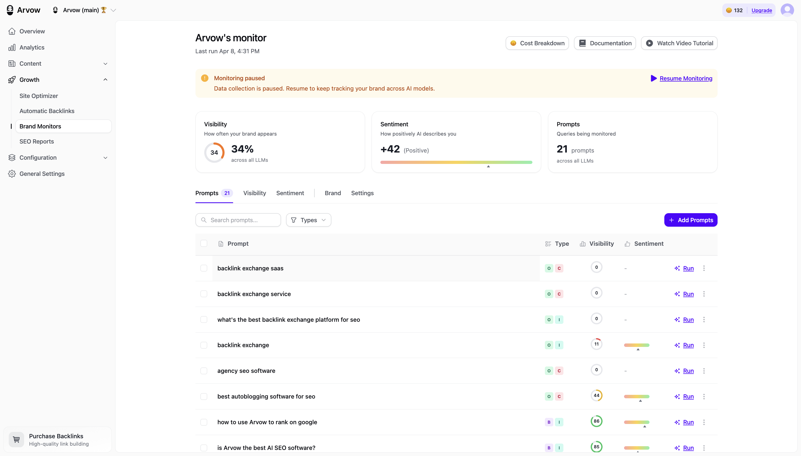Click the General Settings gear icon
Image resolution: width=801 pixels, height=456 pixels.
(x=12, y=174)
